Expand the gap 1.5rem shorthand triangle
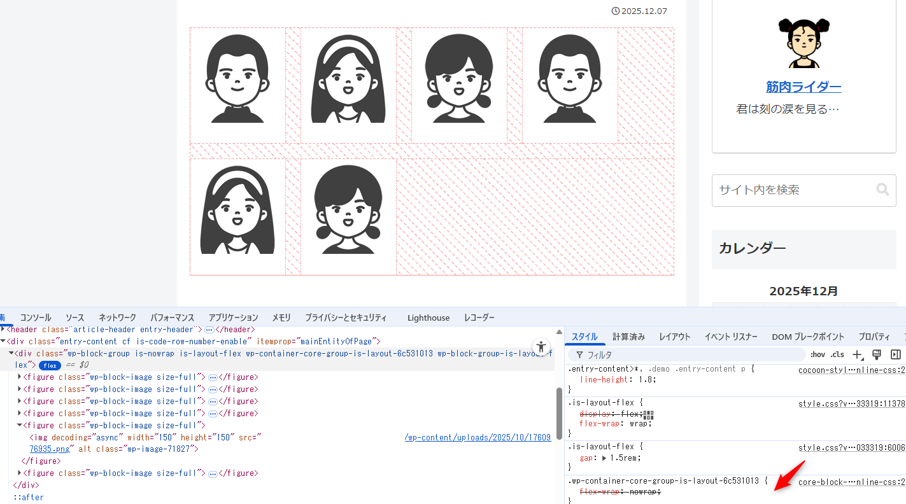 pos(604,458)
